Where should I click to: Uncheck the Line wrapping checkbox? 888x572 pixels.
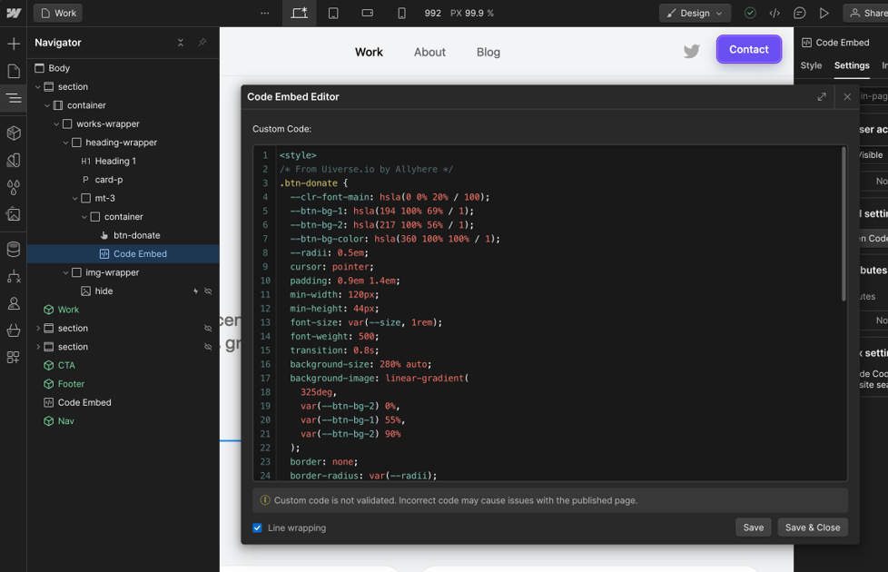tap(258, 528)
